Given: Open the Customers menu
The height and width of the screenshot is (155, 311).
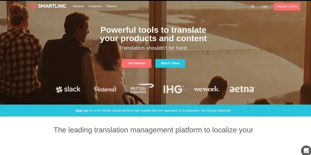Looking at the screenshot, I should (95, 6).
